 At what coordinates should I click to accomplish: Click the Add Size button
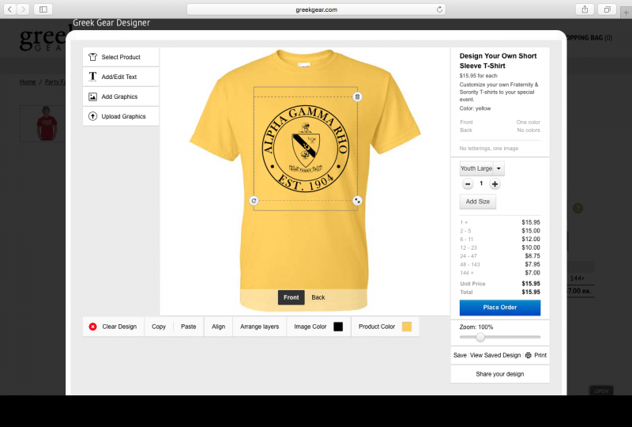tap(478, 202)
